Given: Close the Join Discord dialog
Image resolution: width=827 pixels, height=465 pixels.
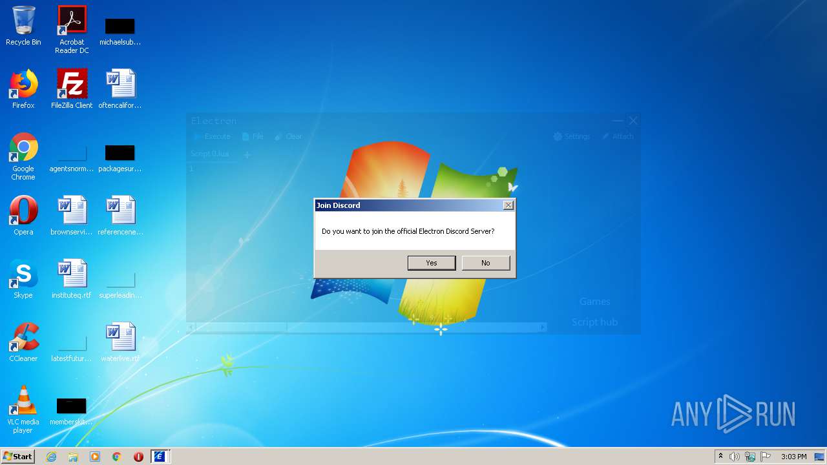Looking at the screenshot, I should pos(508,205).
